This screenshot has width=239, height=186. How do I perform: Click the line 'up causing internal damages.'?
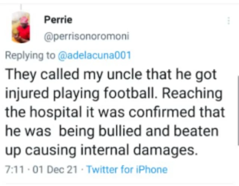pos(101,150)
